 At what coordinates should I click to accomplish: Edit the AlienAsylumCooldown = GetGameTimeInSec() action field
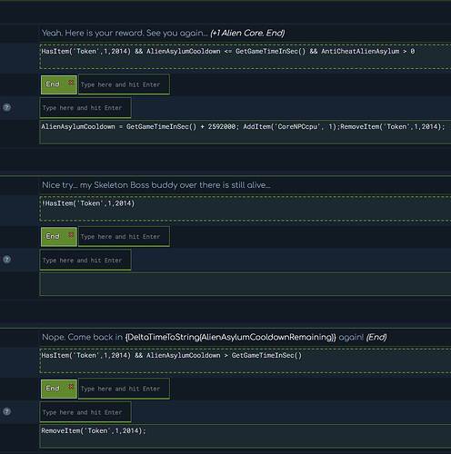(x=246, y=133)
